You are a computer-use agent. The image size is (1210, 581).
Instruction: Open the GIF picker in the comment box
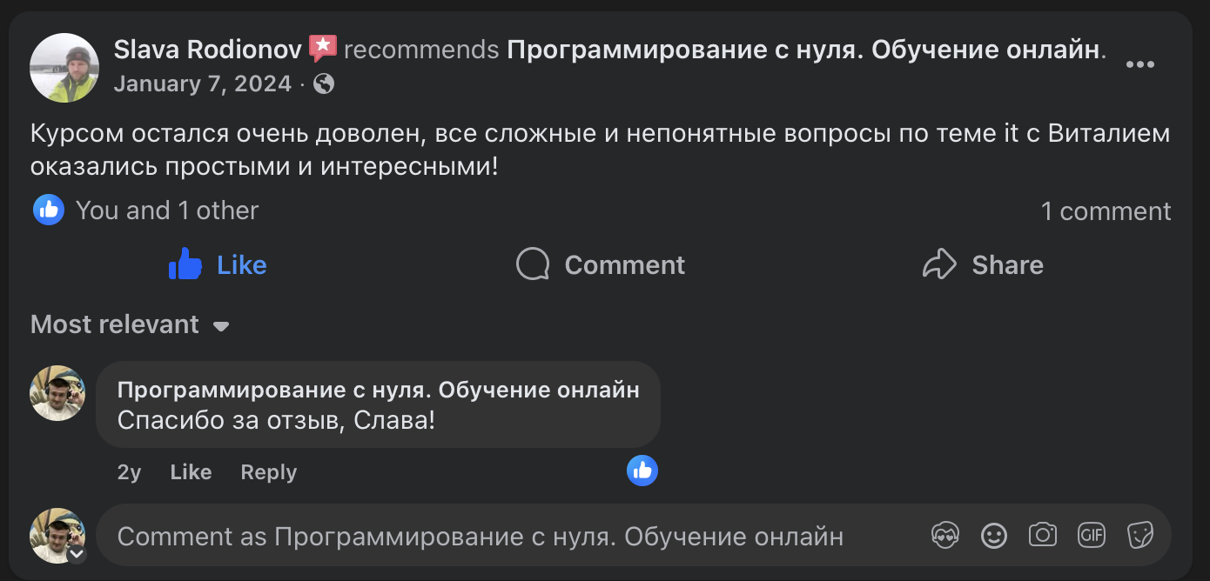point(1092,536)
